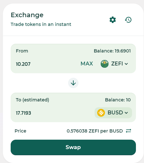144x163 pixels.
Task: Expand the BUSD token chevron
Action: pos(126,113)
